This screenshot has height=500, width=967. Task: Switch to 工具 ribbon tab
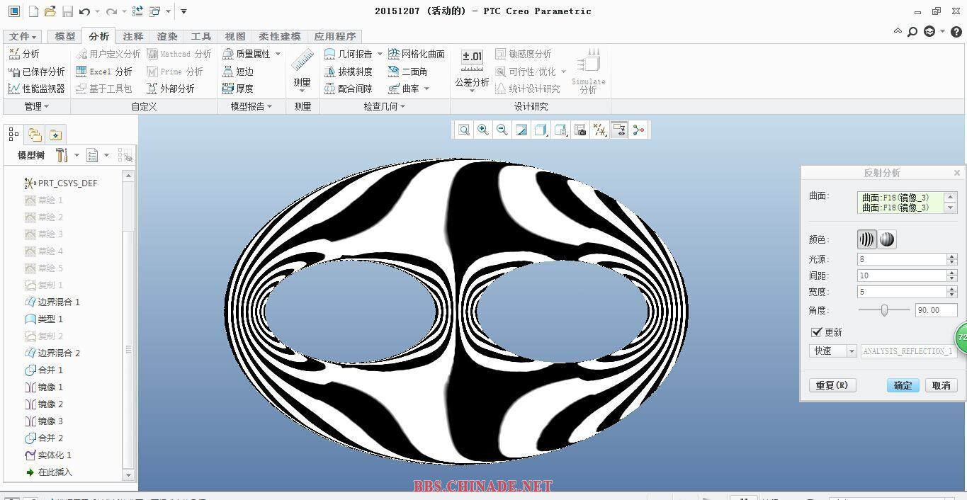tap(201, 36)
